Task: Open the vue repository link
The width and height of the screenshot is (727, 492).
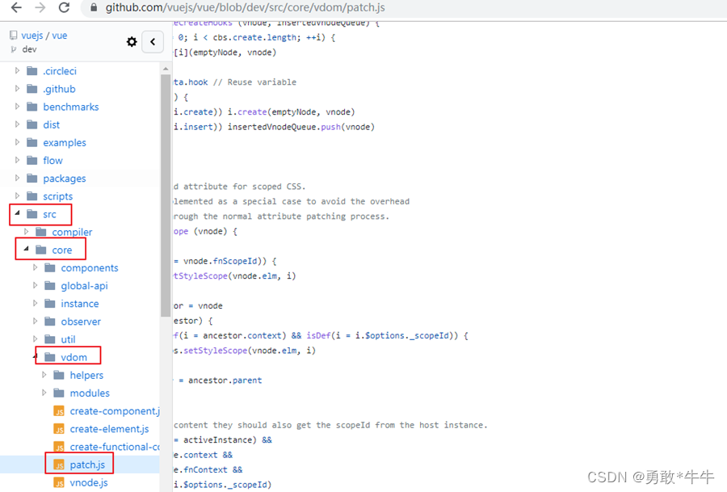Action: (59, 36)
